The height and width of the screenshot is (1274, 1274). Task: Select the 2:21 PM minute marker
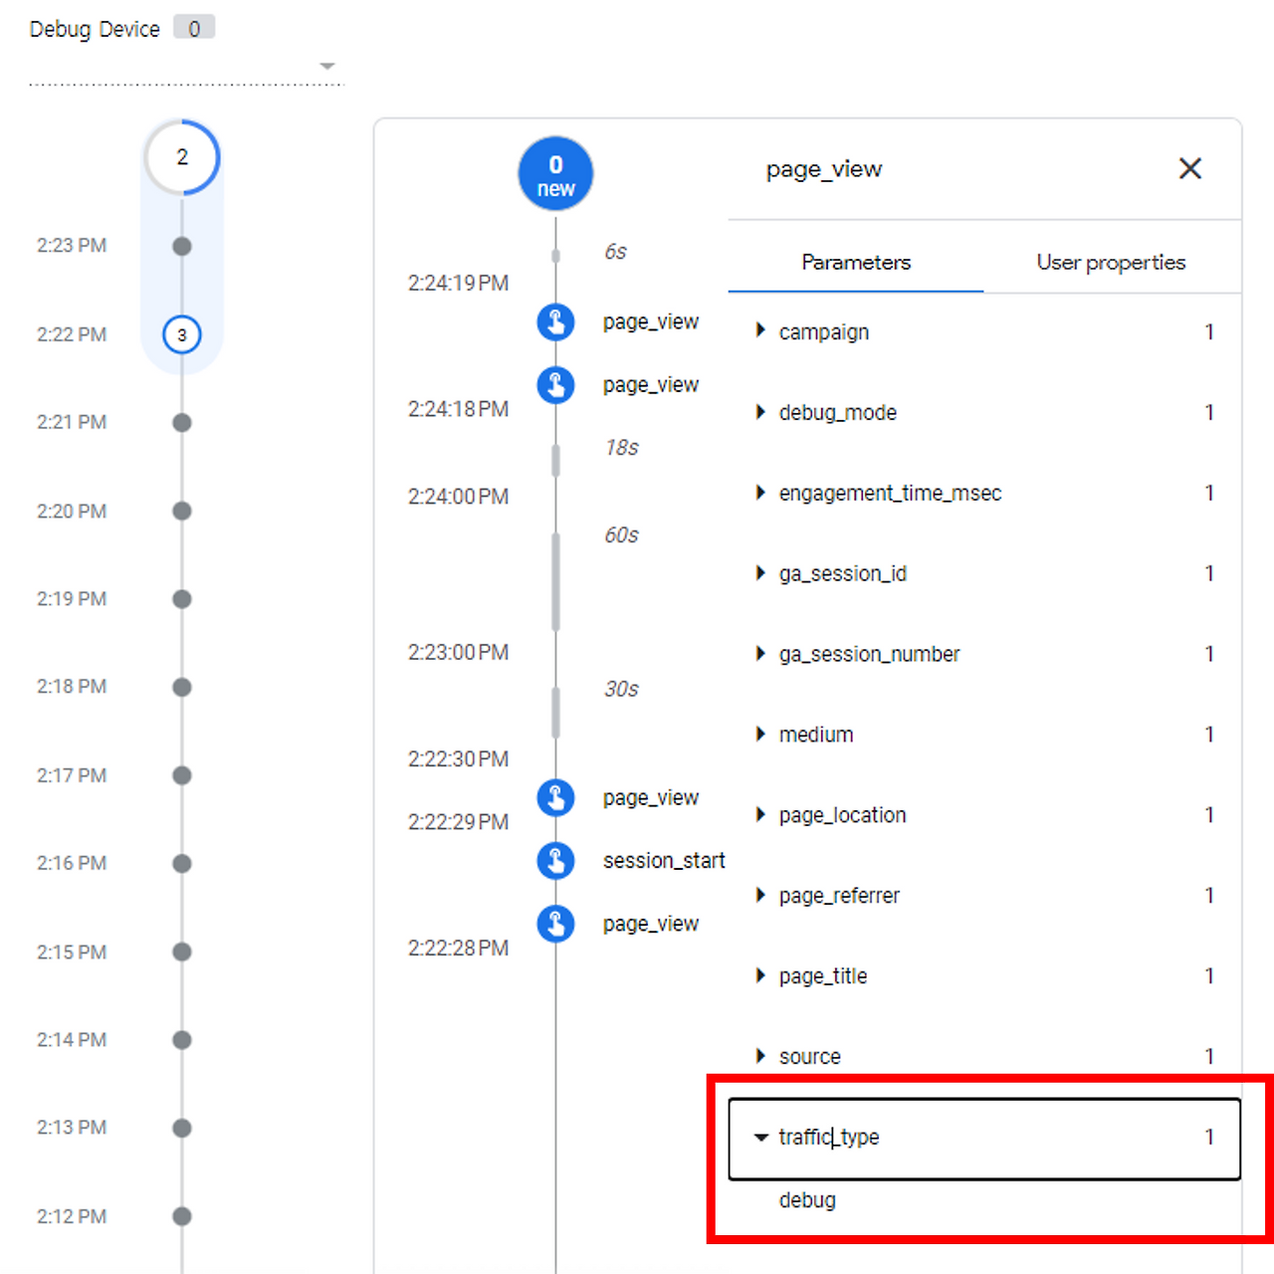click(182, 422)
